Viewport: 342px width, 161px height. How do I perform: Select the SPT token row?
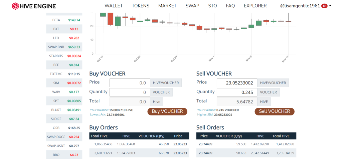pyautogui.click(x=64, y=101)
